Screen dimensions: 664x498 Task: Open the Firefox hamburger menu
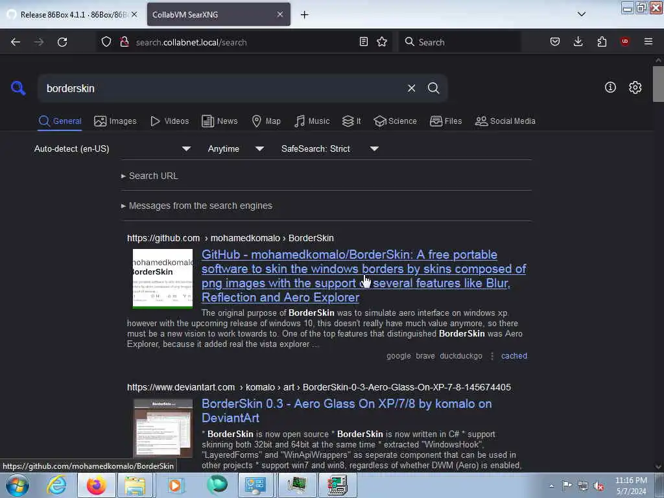648,41
